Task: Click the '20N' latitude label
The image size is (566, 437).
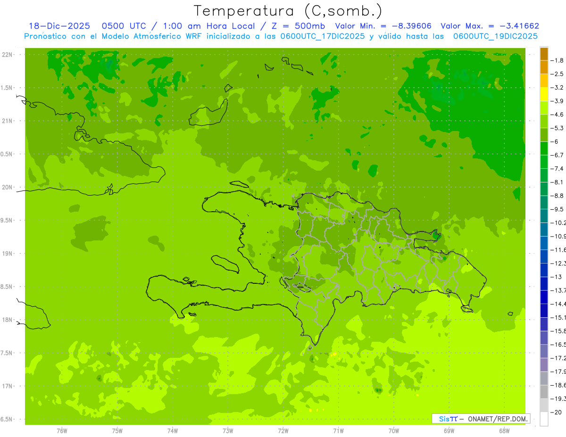Action: (7, 187)
